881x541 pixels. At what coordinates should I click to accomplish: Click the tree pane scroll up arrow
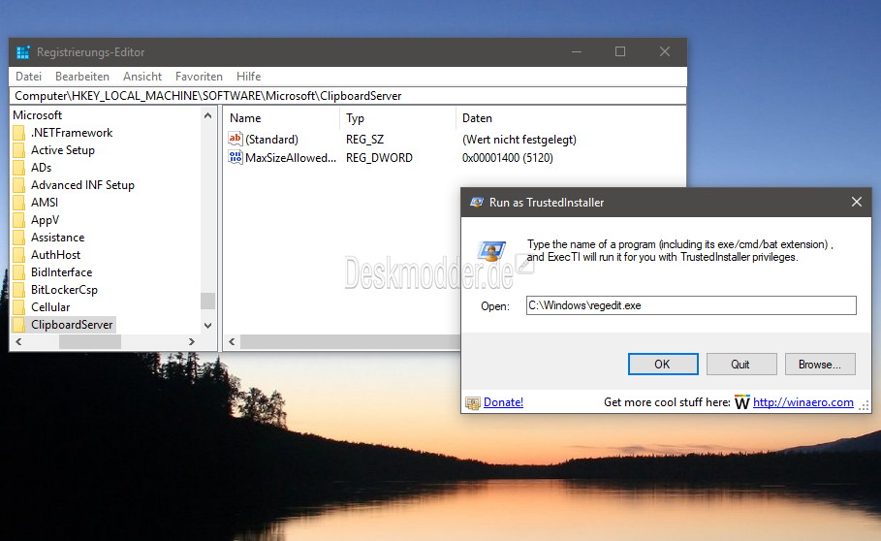[x=207, y=115]
